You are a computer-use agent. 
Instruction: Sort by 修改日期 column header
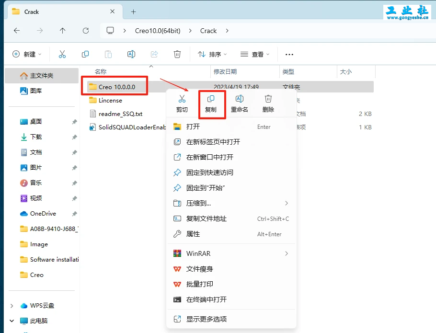pos(225,72)
